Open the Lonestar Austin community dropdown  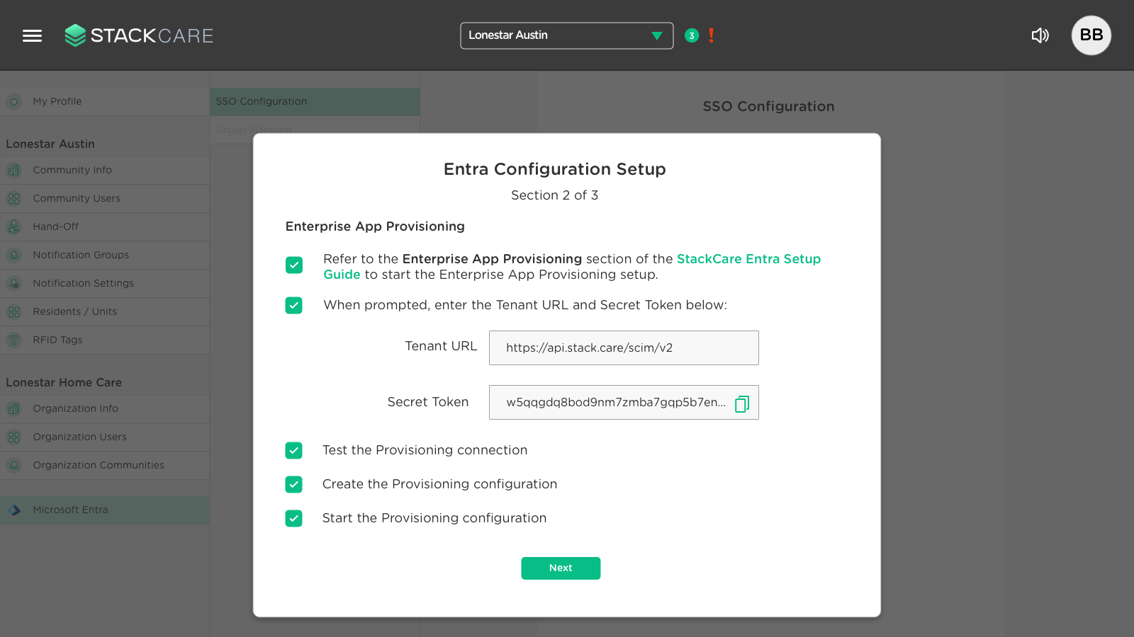(566, 35)
